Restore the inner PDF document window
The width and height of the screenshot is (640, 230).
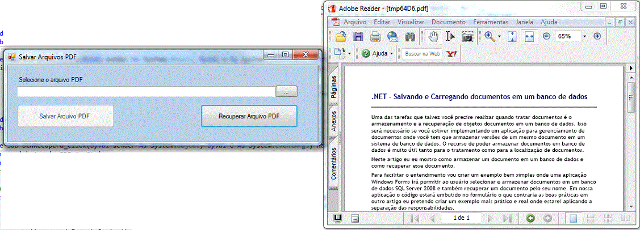point(620,23)
